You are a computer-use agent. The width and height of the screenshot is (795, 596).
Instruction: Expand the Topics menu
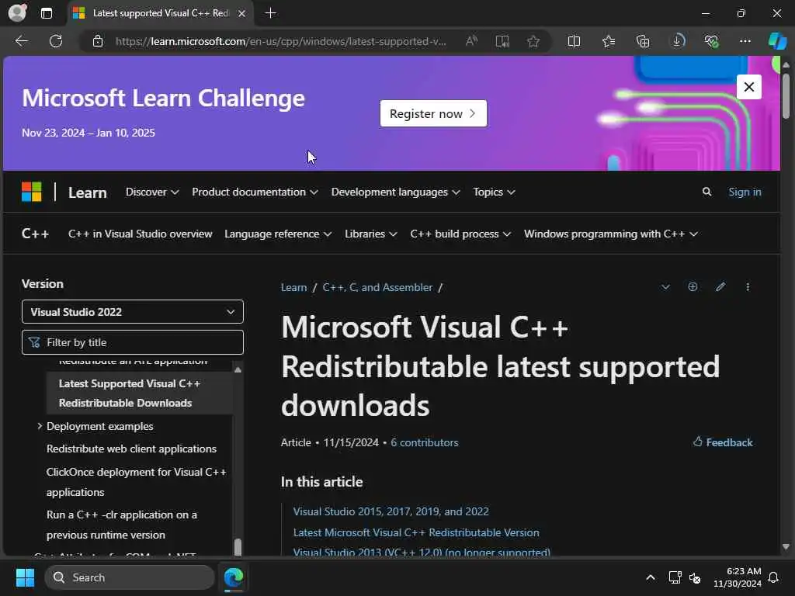[494, 192]
